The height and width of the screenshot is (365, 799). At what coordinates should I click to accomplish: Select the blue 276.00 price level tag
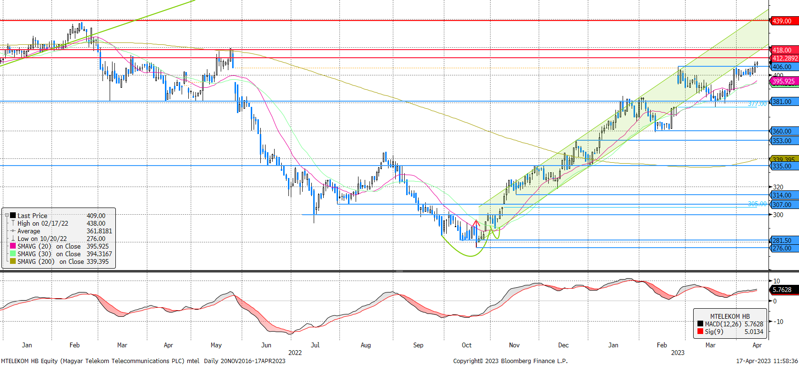pos(782,248)
